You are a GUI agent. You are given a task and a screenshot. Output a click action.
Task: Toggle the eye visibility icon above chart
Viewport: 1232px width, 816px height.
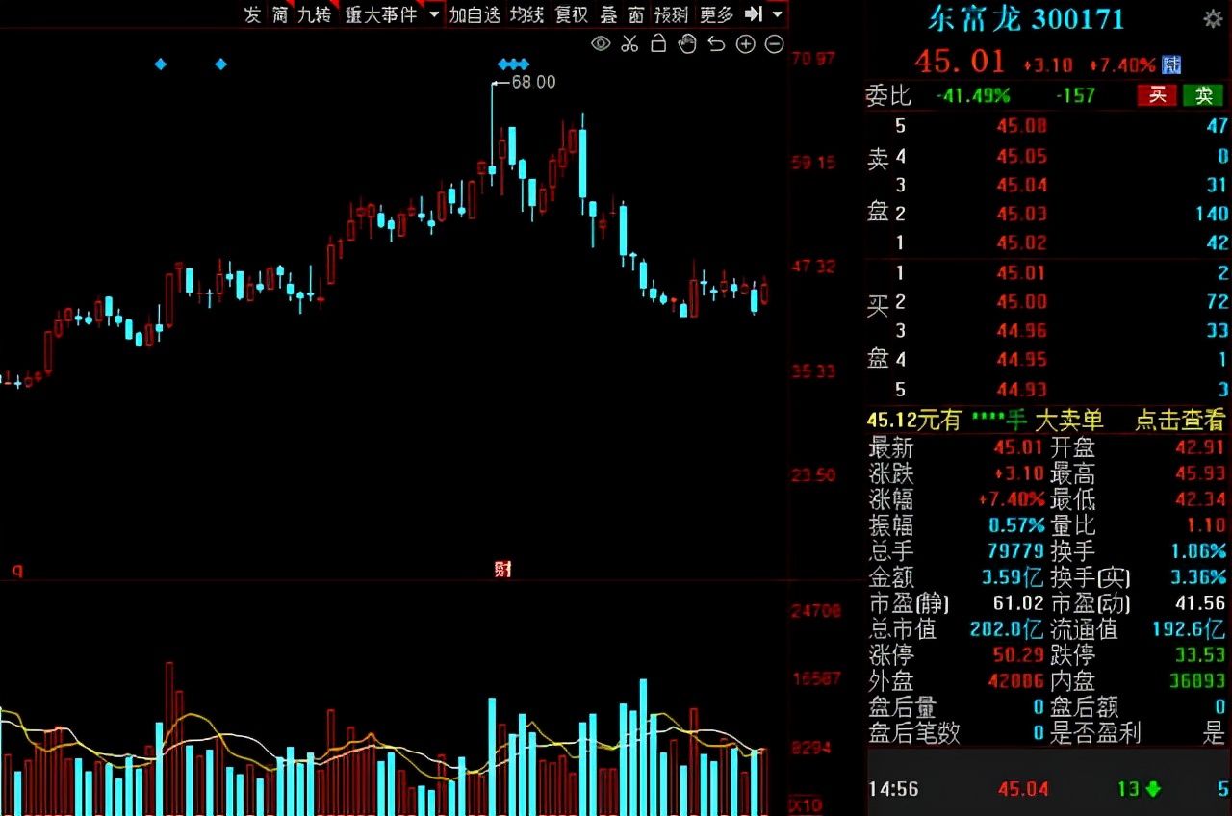601,43
